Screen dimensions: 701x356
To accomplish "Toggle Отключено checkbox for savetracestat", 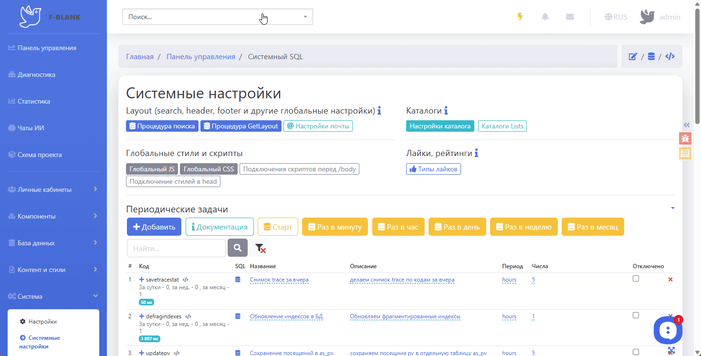I will click(636, 279).
